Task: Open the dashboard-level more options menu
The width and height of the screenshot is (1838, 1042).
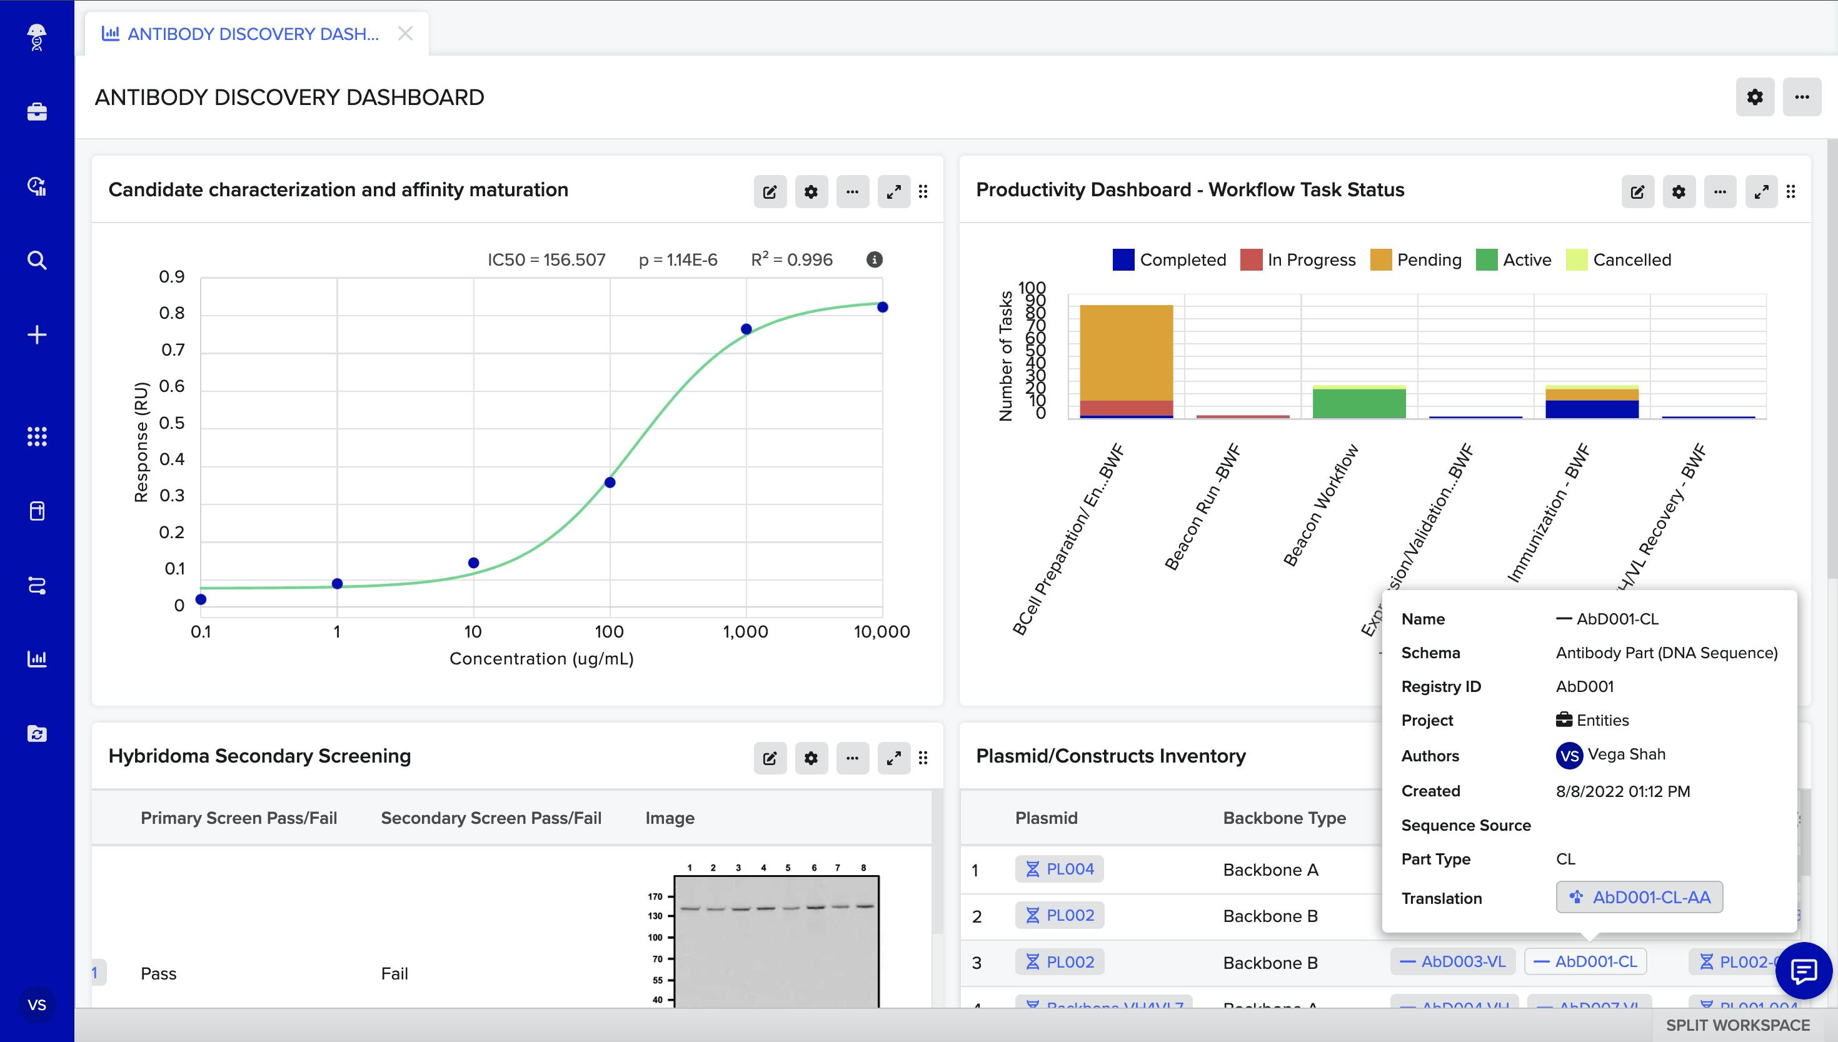Action: tap(1802, 98)
